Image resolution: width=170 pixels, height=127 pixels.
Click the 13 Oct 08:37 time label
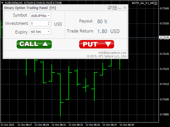pyautogui.click(x=110, y=125)
